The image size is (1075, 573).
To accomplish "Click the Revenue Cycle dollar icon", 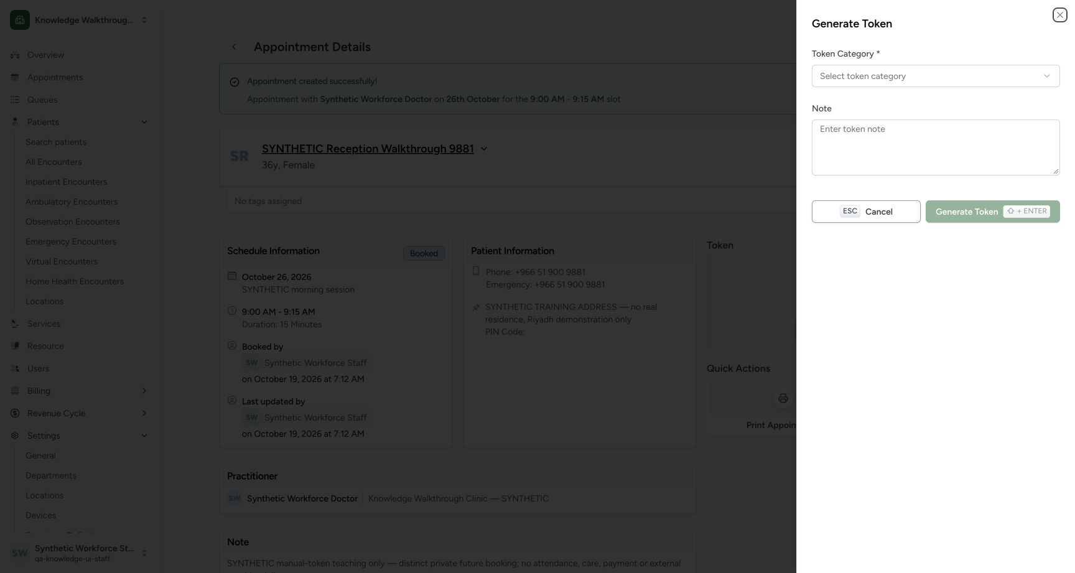I will point(15,413).
